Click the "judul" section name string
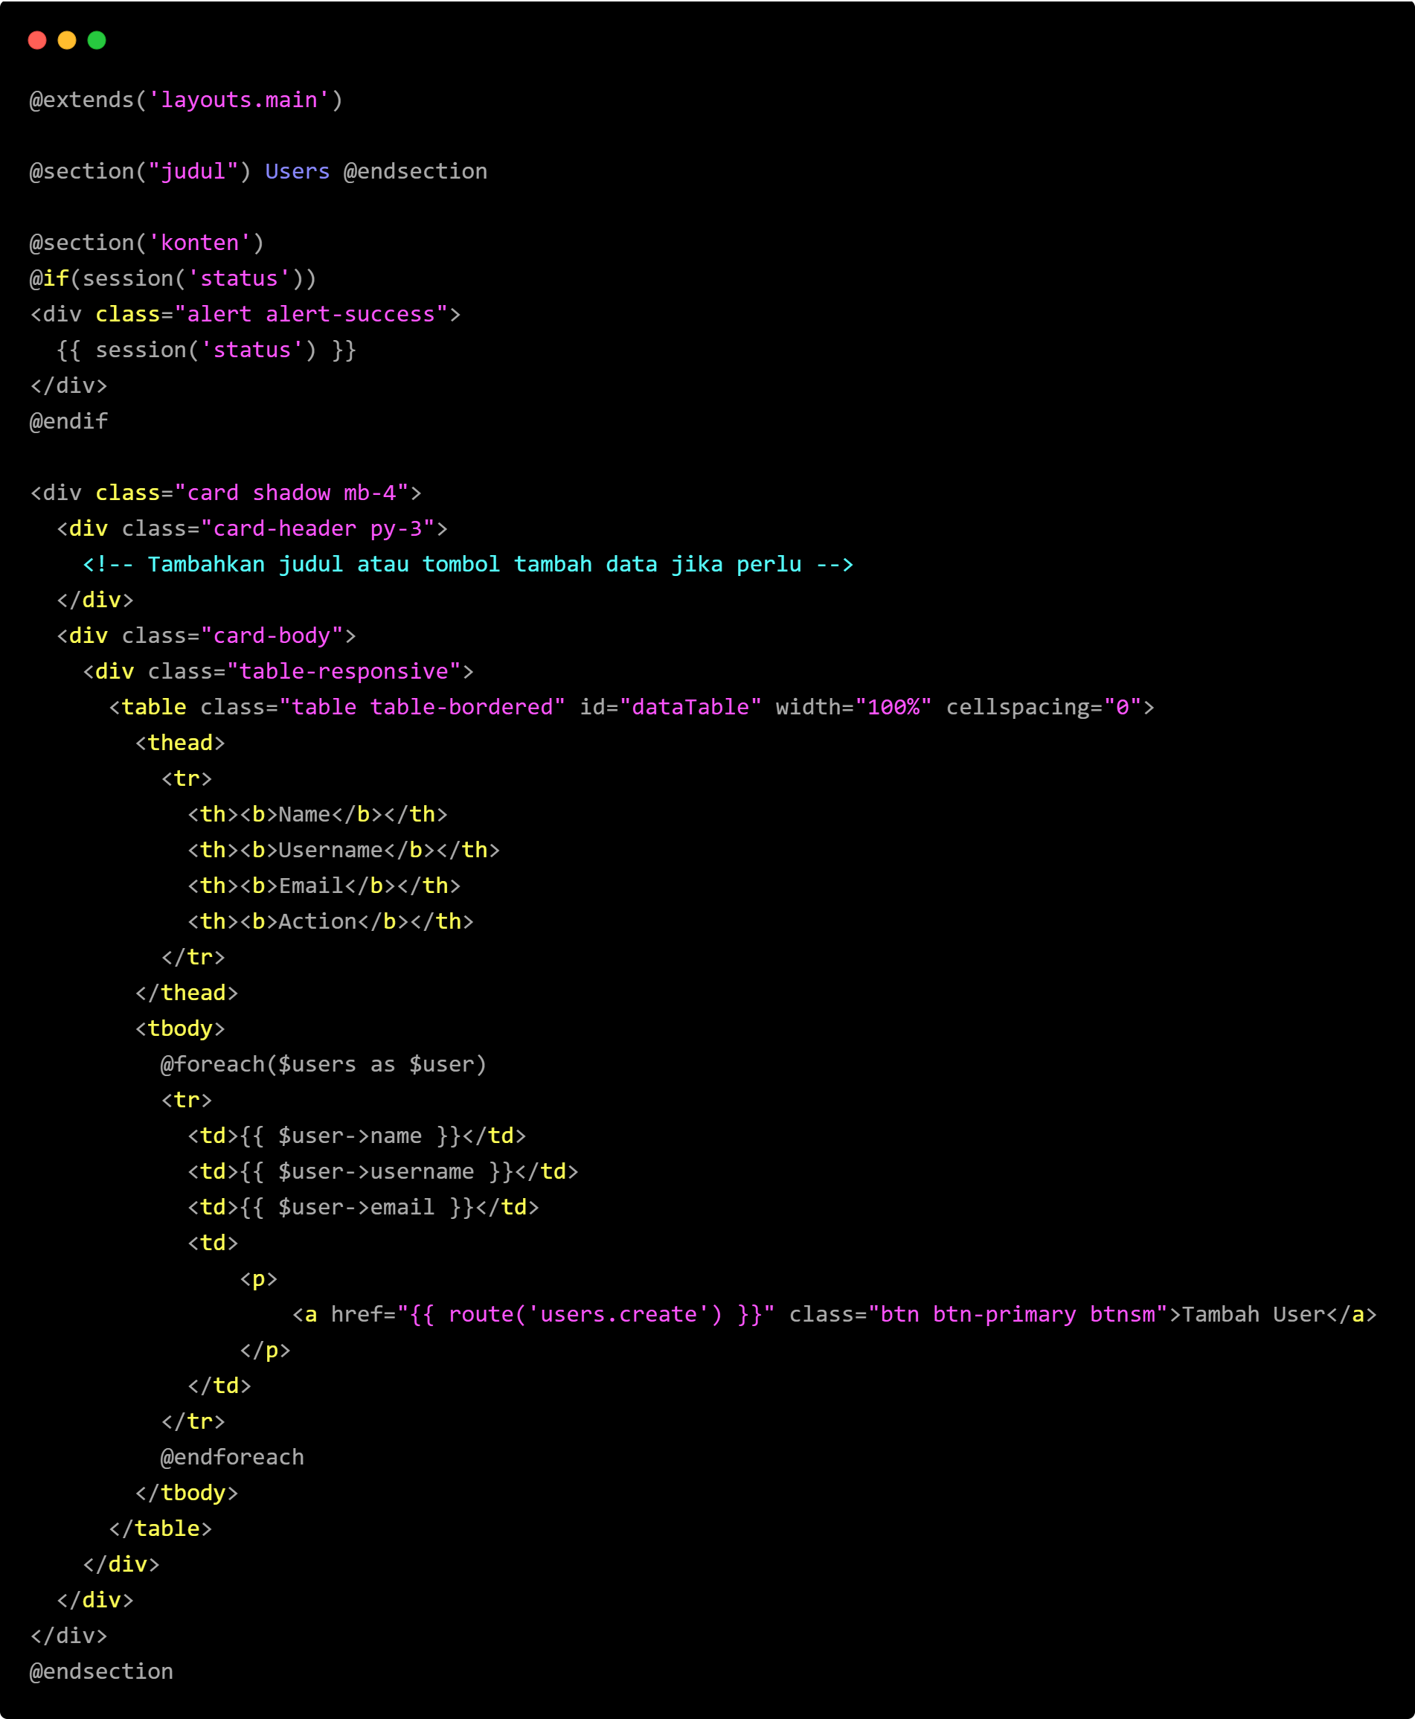The height and width of the screenshot is (1719, 1415). pyautogui.click(x=193, y=171)
